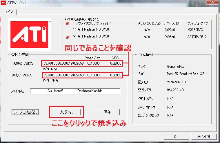The width and height of the screenshot is (220, 143).
Task: Click the flash type SST25VF512 value
Action: pos(197,37)
